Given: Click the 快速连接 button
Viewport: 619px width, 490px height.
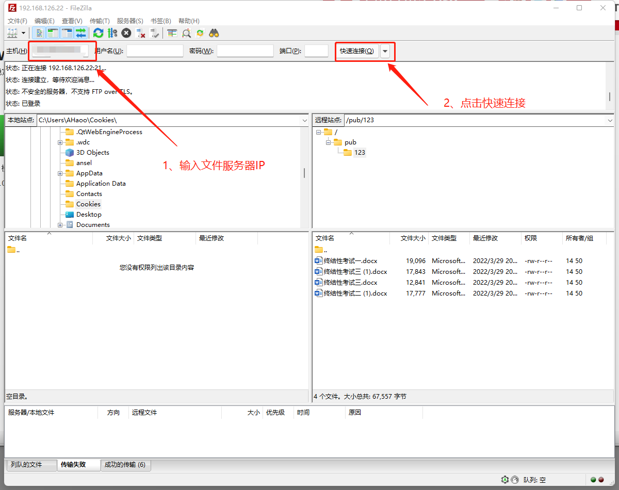Looking at the screenshot, I should 357,51.
